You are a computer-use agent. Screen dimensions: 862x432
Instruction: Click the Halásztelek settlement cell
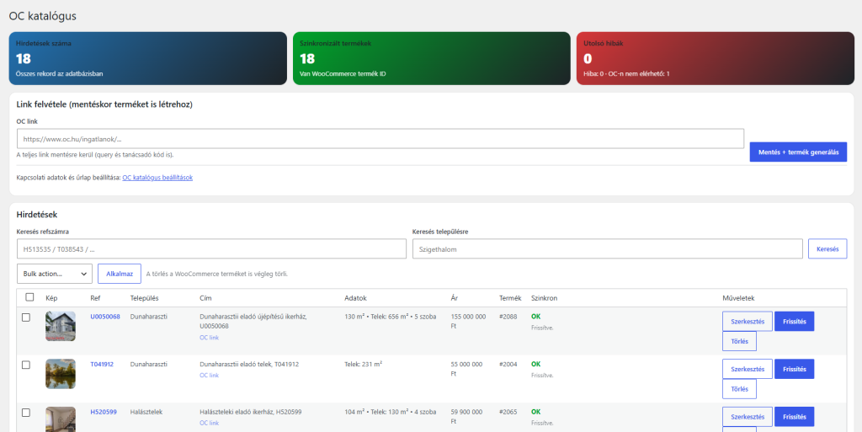point(146,412)
